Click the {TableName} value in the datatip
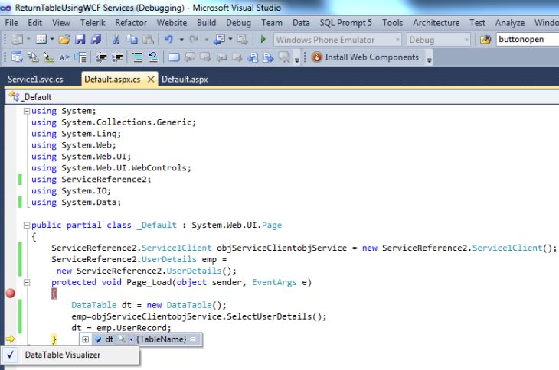559x370 pixels. [x=162, y=339]
